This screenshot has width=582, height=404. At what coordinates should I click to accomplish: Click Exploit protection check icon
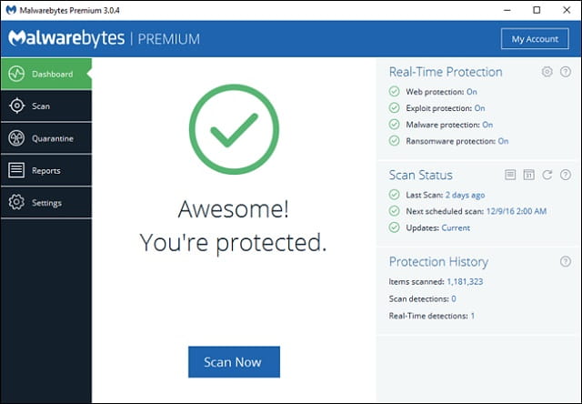[x=394, y=108]
